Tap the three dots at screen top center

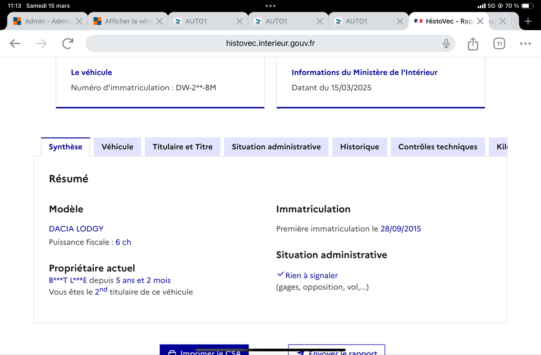pos(270,6)
